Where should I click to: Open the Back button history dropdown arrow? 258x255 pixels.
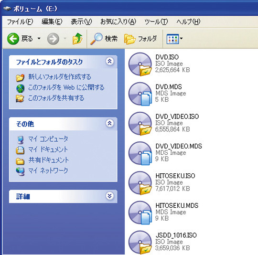coord(39,39)
